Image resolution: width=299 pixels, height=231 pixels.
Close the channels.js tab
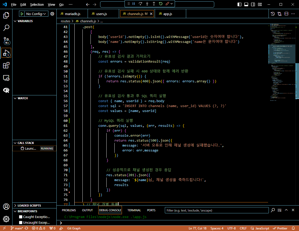point(151,14)
